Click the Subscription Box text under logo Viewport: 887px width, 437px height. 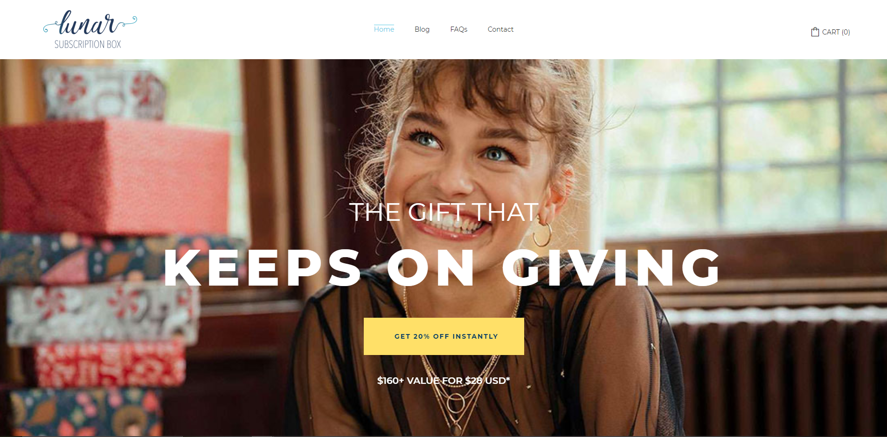pyautogui.click(x=88, y=44)
